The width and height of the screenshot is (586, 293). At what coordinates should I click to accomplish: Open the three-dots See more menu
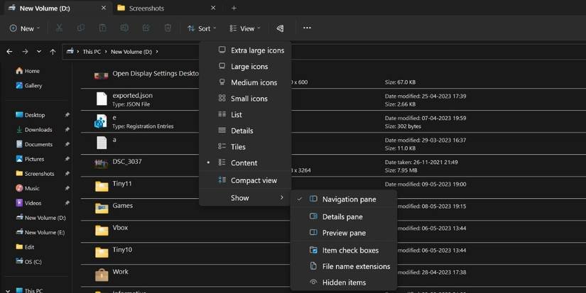307,28
